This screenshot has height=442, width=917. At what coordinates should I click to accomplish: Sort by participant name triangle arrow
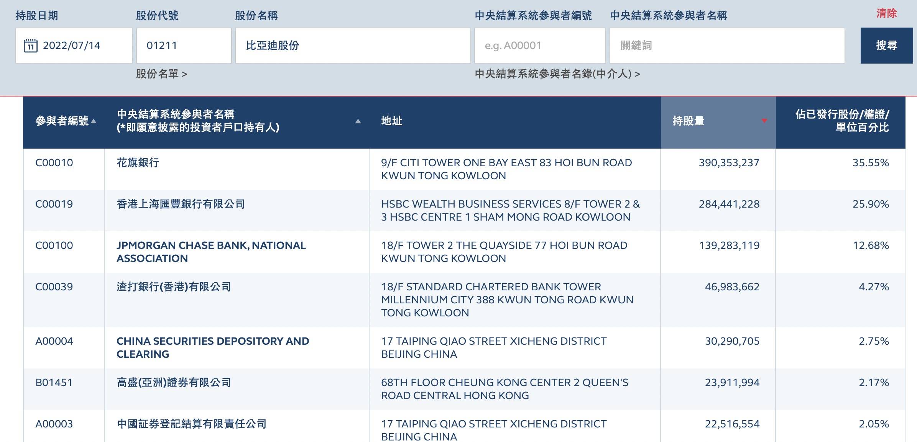[x=358, y=121]
